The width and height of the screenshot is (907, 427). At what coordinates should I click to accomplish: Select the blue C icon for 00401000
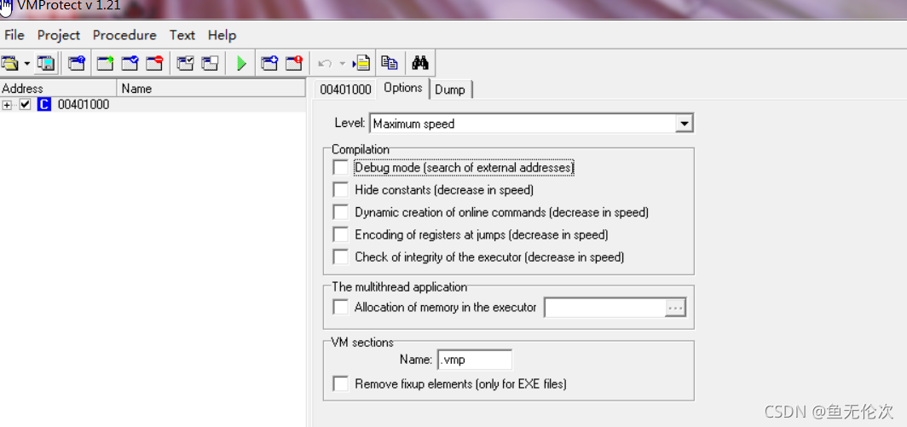coord(44,105)
